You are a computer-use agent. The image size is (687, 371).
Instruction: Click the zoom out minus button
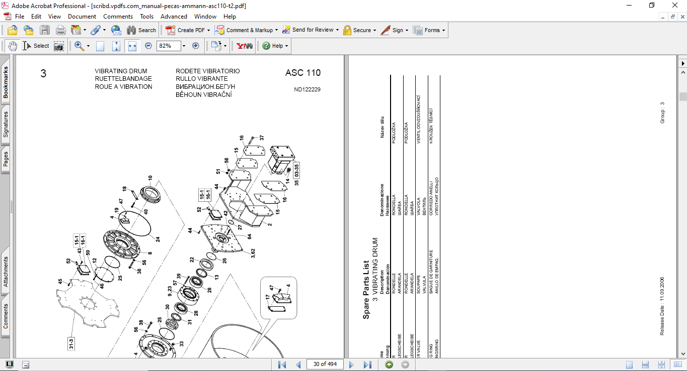pos(148,46)
